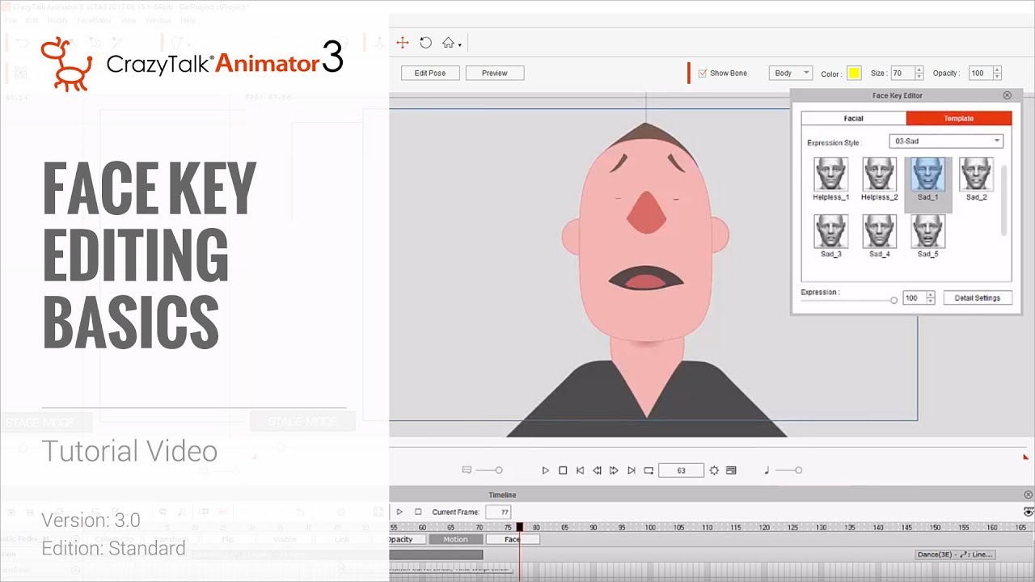
Task: Click the Expression value field showing 100
Action: coord(914,298)
